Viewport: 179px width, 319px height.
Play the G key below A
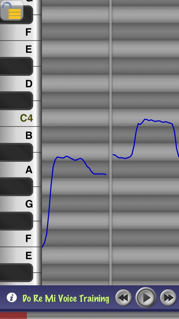21,203
